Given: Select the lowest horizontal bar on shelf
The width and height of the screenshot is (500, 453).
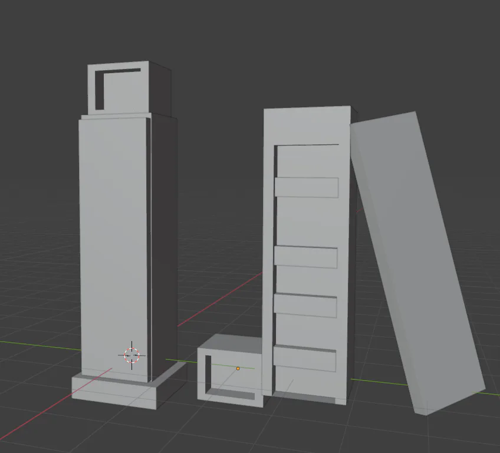Looking at the screenshot, I should [304, 358].
